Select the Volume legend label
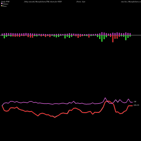 5,4
